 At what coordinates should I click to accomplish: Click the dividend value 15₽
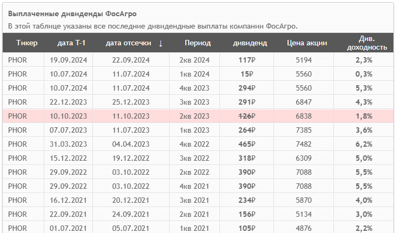coord(247,74)
